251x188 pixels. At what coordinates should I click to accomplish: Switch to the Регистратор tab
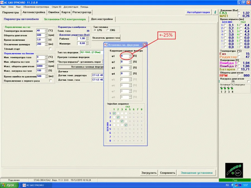coord(82,12)
